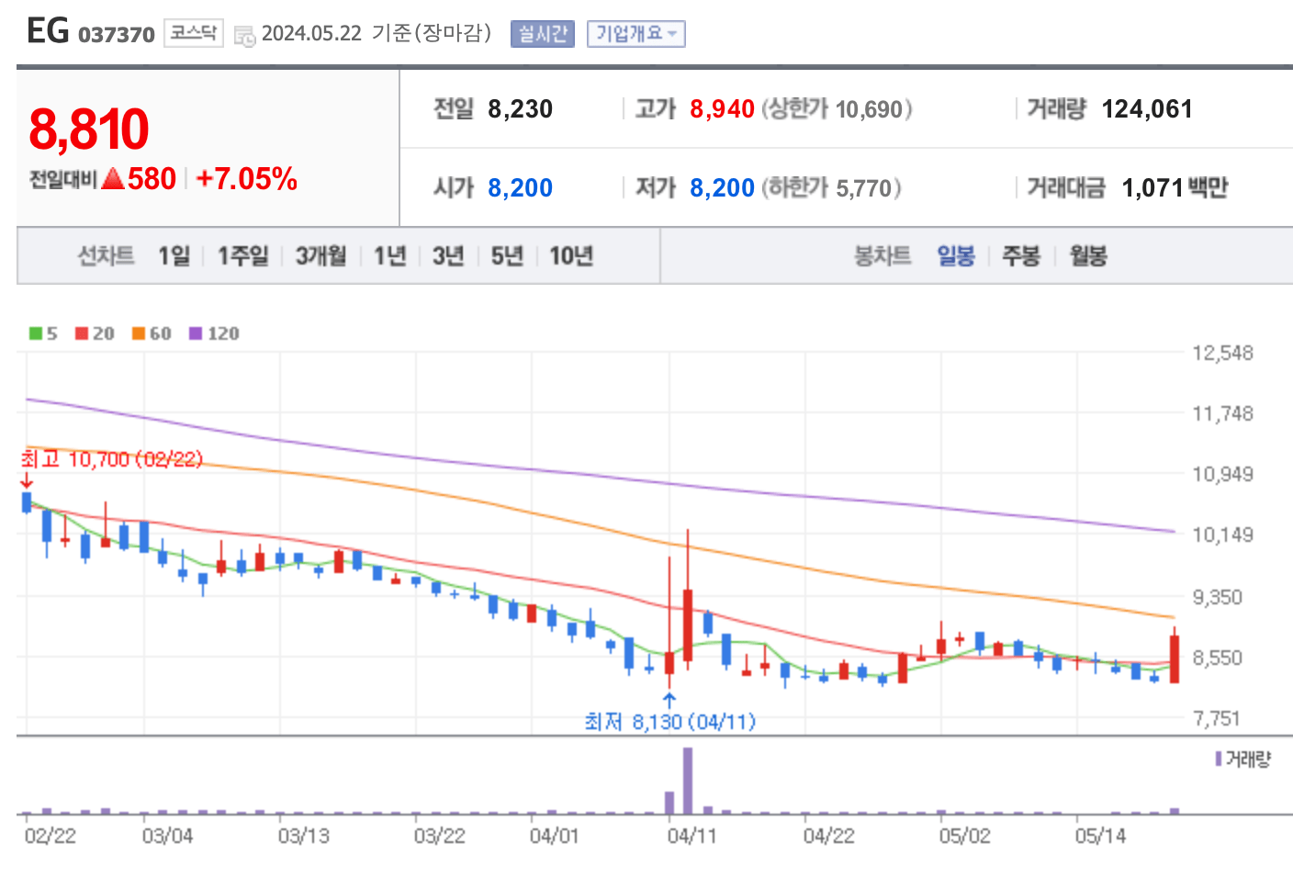Click the 최저 8,130 (04/11) chart annotation

(x=670, y=722)
